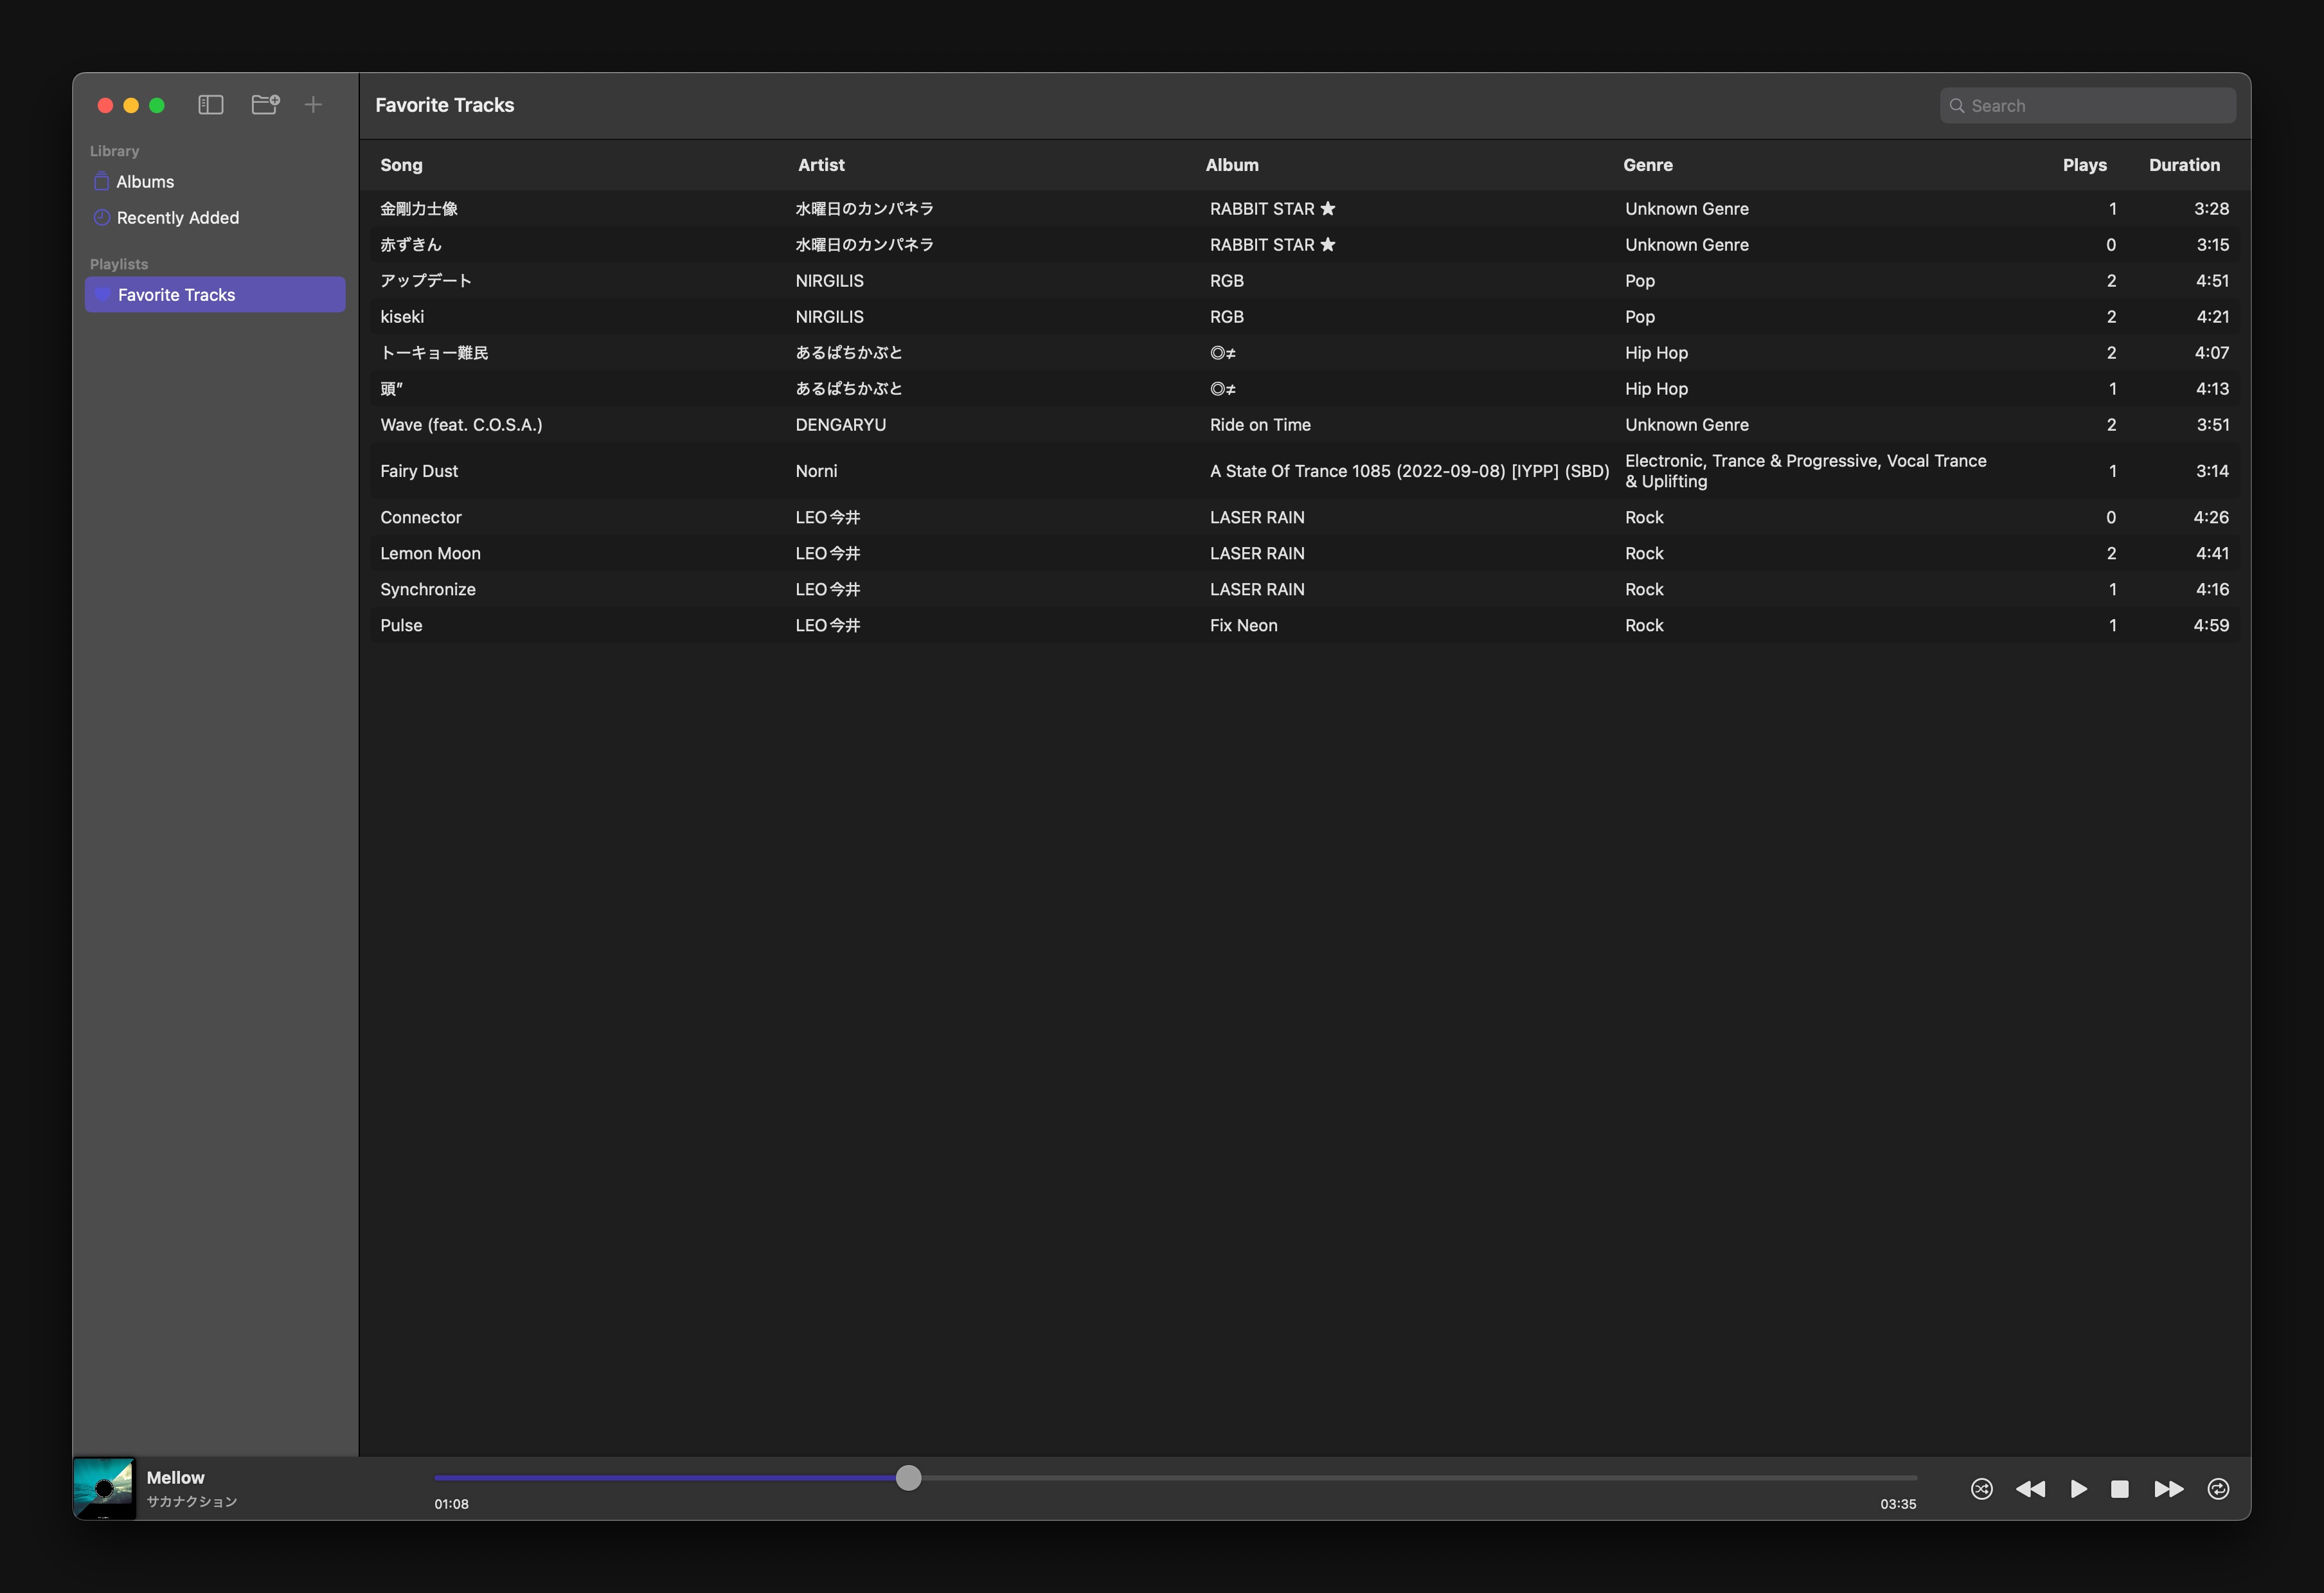Click the green zoom window button
The image size is (2324, 1593).
click(x=157, y=105)
